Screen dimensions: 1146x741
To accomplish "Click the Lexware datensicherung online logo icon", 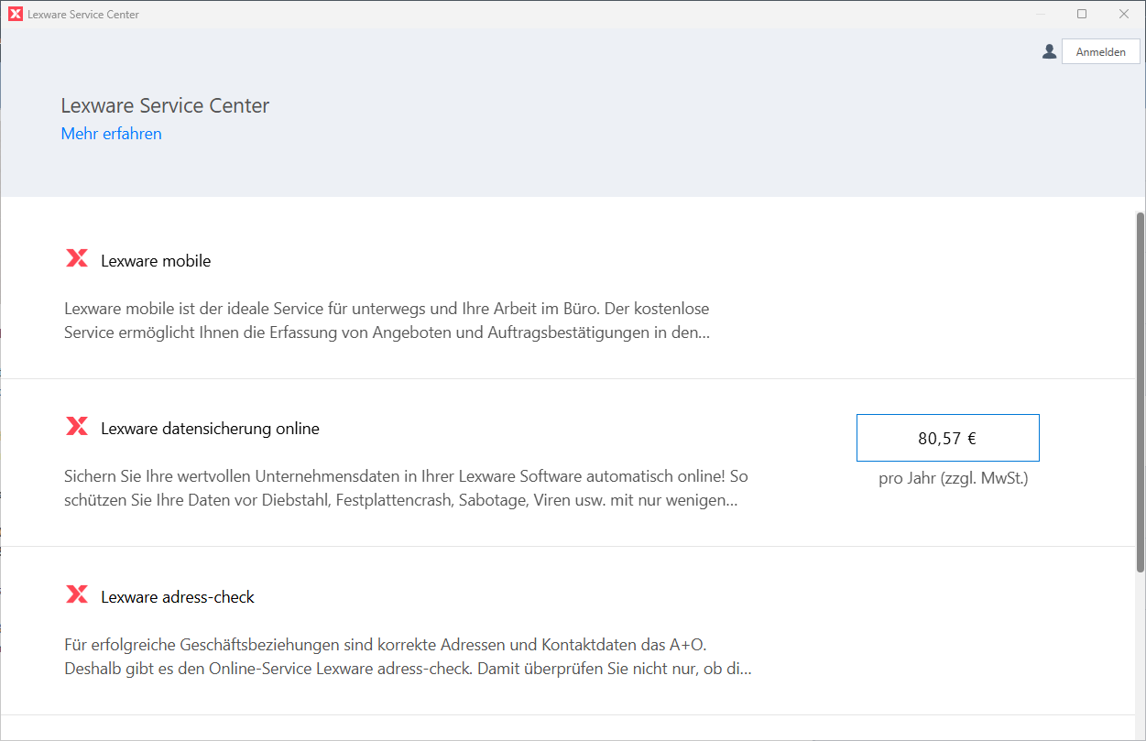I will tap(77, 426).
